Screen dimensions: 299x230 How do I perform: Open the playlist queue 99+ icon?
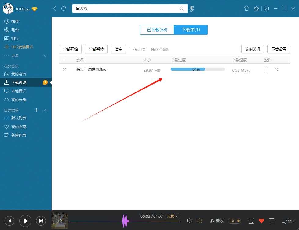288,221
